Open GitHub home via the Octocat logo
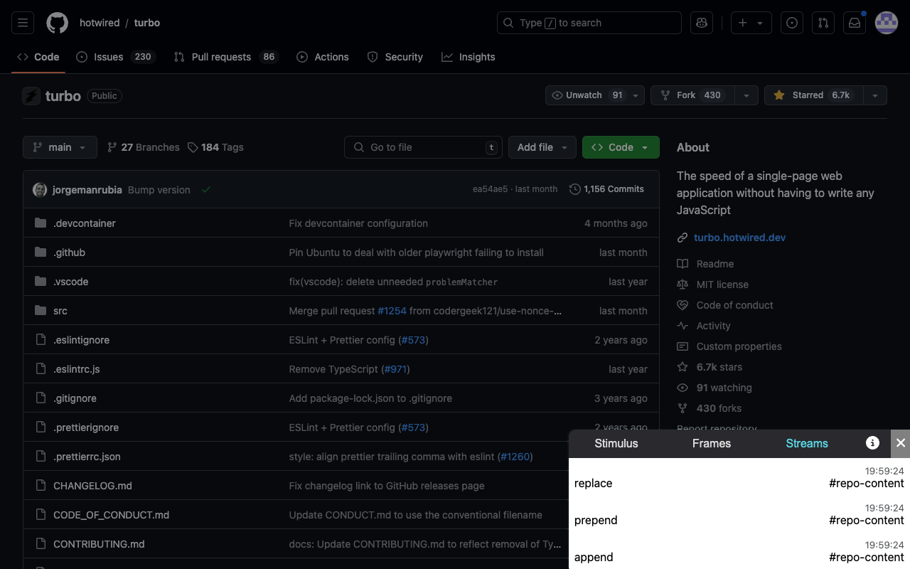Image resolution: width=910 pixels, height=569 pixels. click(57, 22)
